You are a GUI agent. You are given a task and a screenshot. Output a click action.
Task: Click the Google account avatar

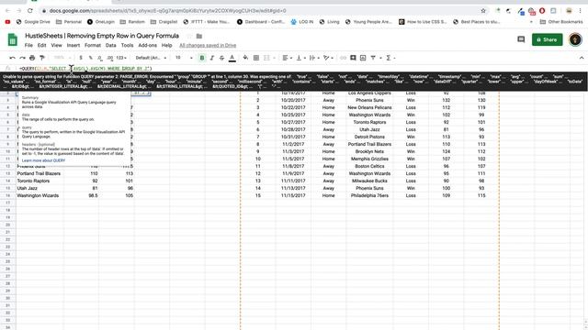click(575, 39)
